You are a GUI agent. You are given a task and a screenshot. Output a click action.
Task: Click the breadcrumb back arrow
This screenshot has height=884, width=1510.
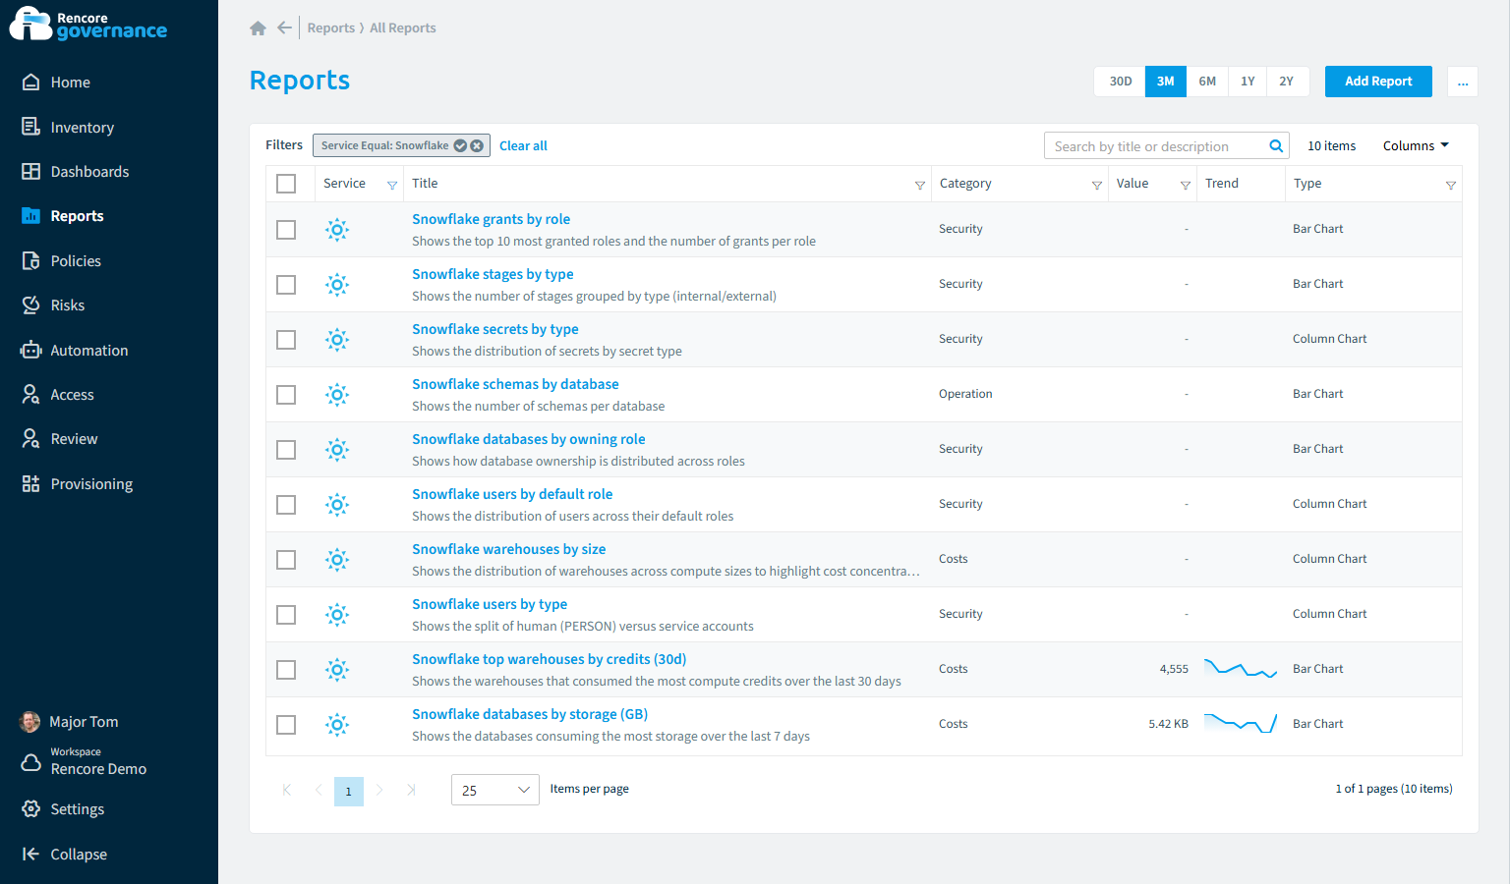pyautogui.click(x=284, y=28)
